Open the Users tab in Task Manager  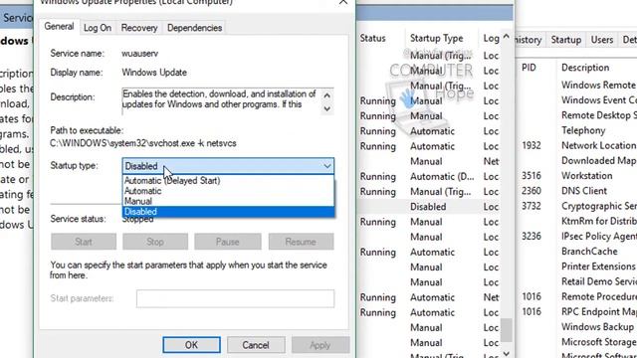pos(601,40)
